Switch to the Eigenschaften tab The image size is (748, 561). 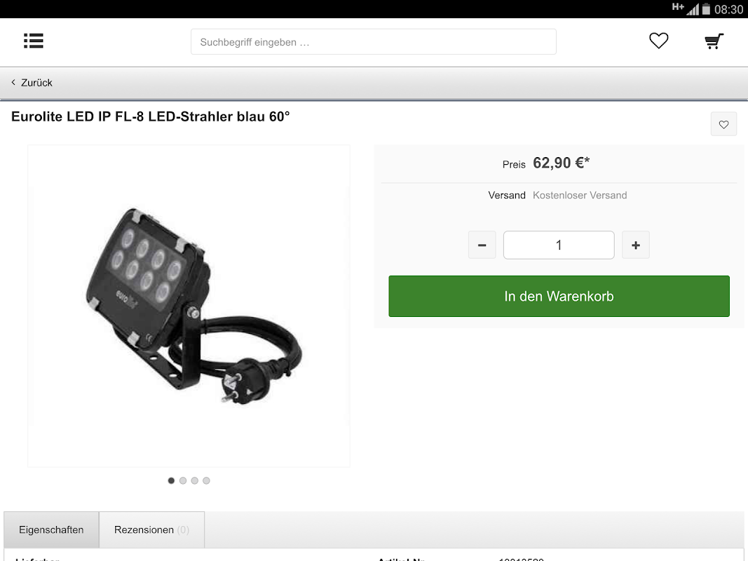[51, 529]
